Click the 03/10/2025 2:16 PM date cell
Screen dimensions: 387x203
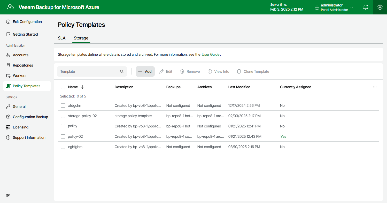[x=244, y=147]
